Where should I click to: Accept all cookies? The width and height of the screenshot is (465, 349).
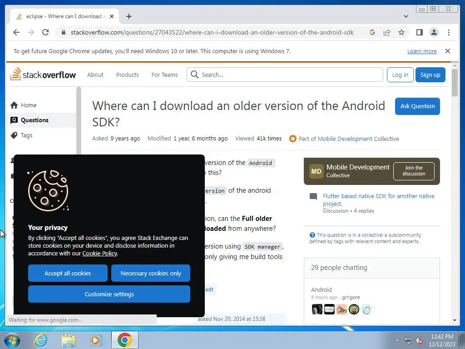(x=68, y=273)
